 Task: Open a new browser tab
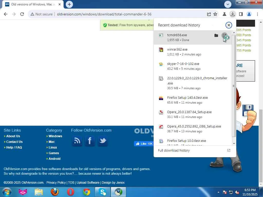pos(69,4)
